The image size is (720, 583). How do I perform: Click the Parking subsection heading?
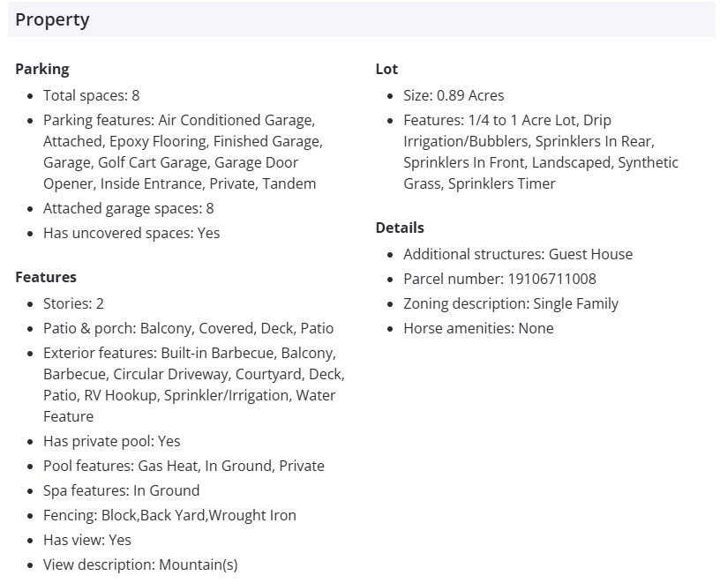(x=41, y=69)
